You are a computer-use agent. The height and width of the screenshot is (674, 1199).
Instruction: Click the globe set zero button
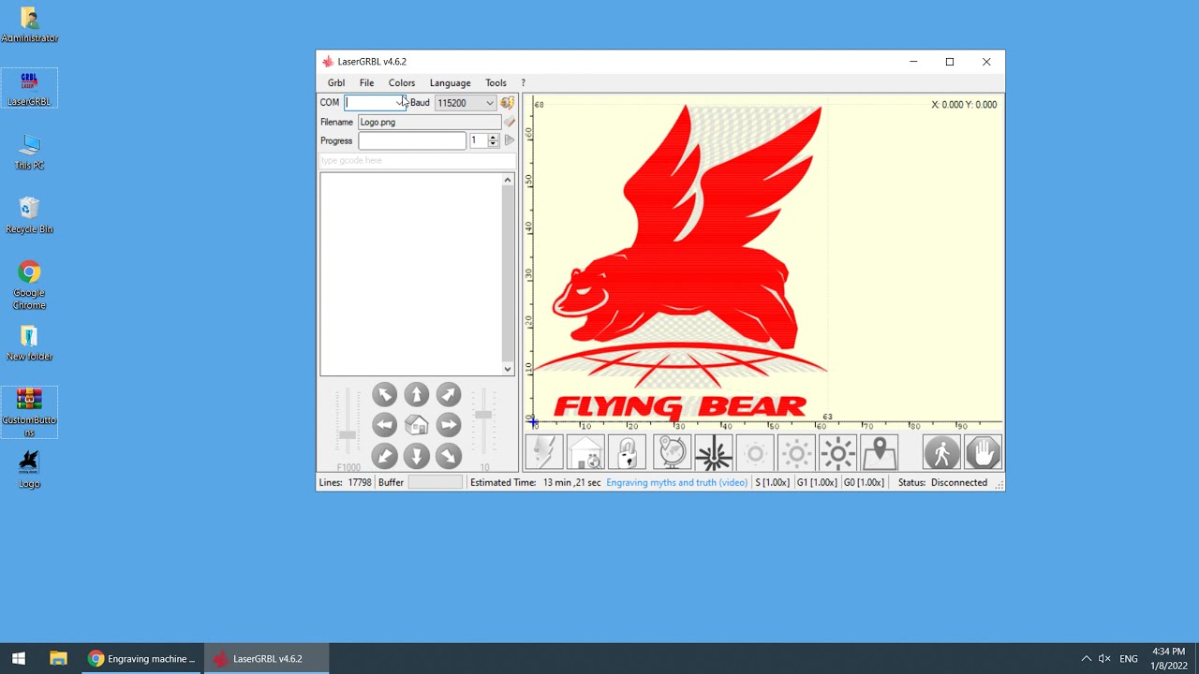click(672, 453)
